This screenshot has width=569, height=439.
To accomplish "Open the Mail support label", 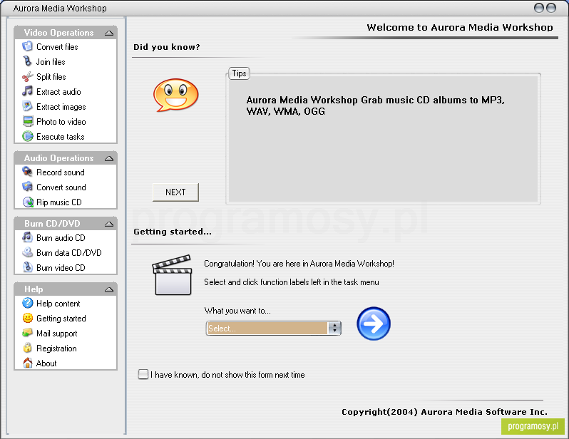I will point(56,333).
